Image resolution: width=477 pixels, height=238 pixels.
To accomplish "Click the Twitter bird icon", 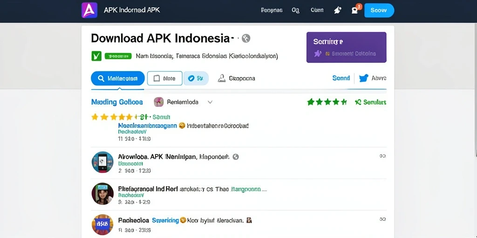I will [363, 78].
